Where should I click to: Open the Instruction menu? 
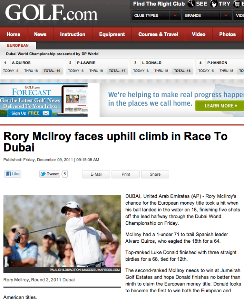point(73,34)
